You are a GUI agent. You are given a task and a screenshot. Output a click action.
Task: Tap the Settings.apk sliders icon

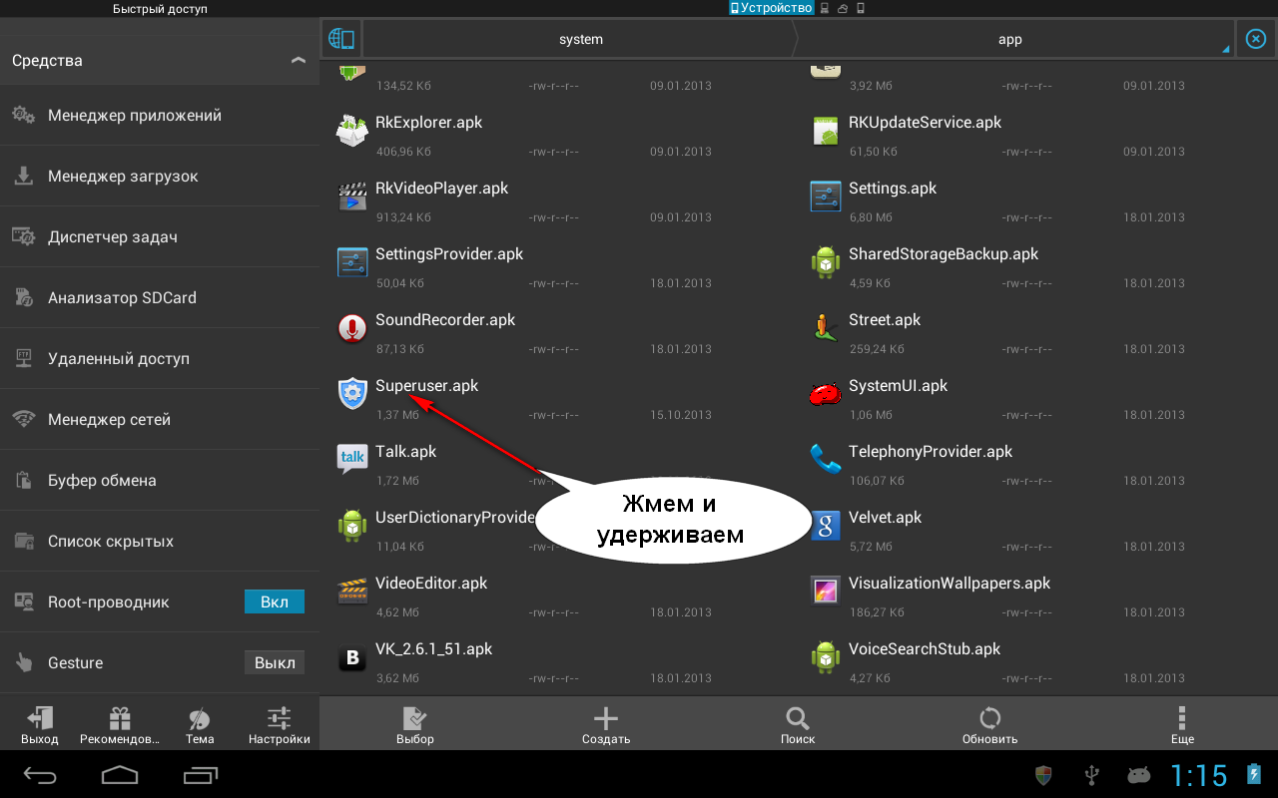[825, 197]
